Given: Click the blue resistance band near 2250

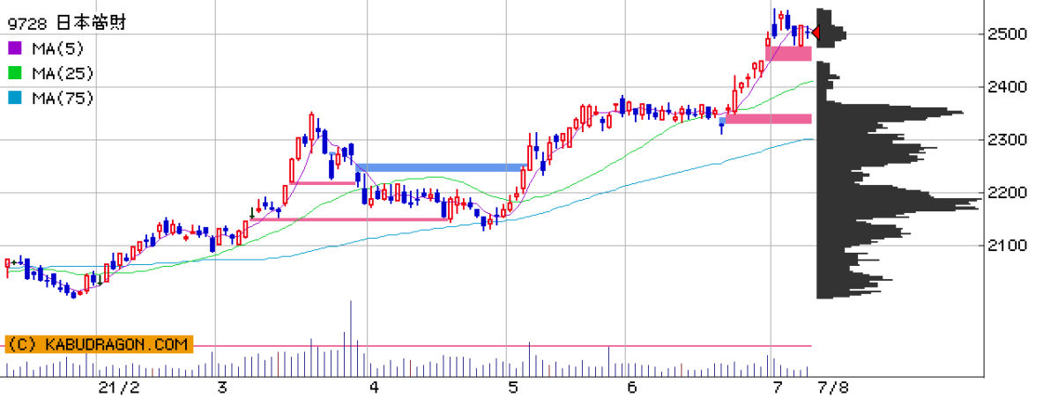Looking at the screenshot, I should (x=441, y=167).
